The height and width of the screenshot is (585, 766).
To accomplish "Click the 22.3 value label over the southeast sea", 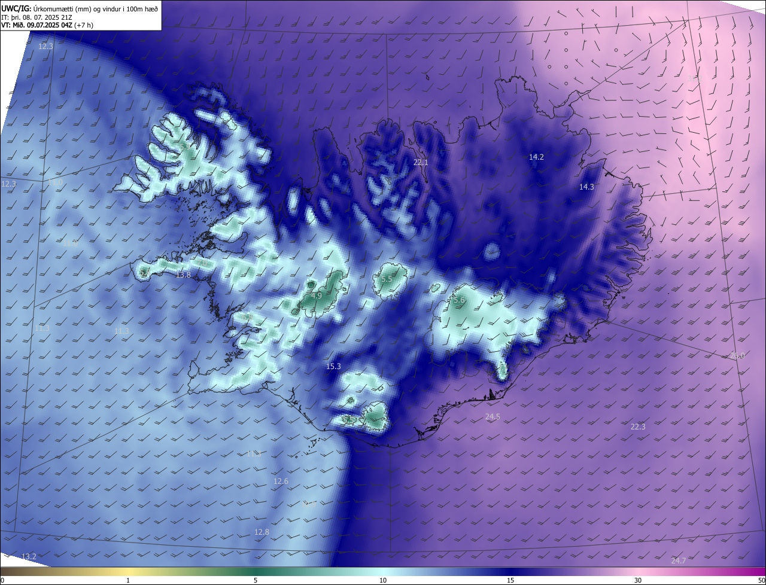I will pyautogui.click(x=638, y=427).
